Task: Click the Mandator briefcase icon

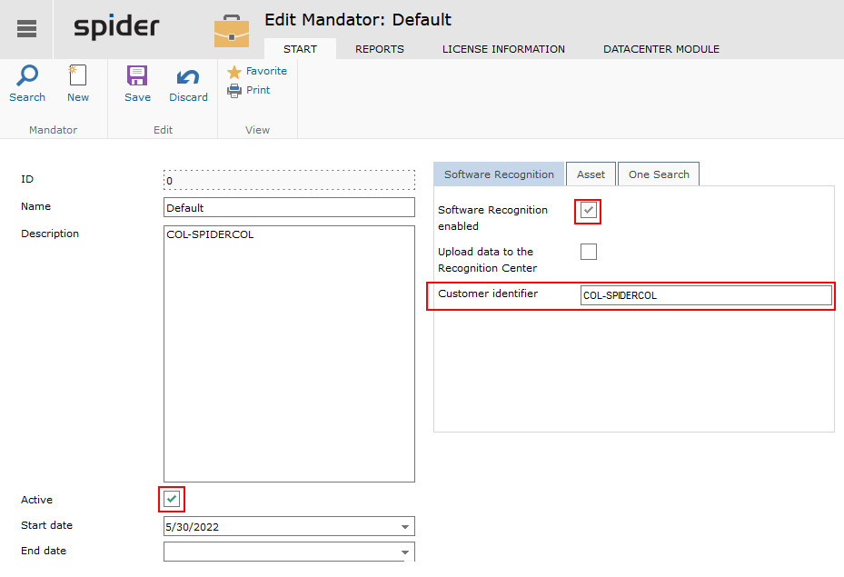Action: tap(232, 31)
